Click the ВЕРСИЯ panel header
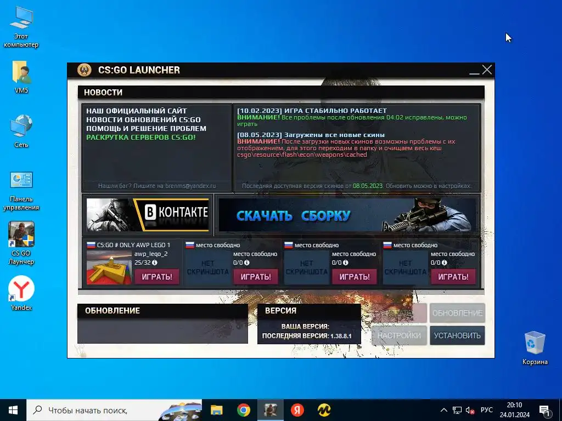 click(309, 310)
